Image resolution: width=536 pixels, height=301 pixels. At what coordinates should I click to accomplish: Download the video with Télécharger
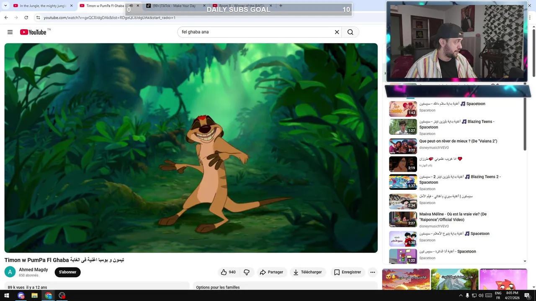coord(308,272)
